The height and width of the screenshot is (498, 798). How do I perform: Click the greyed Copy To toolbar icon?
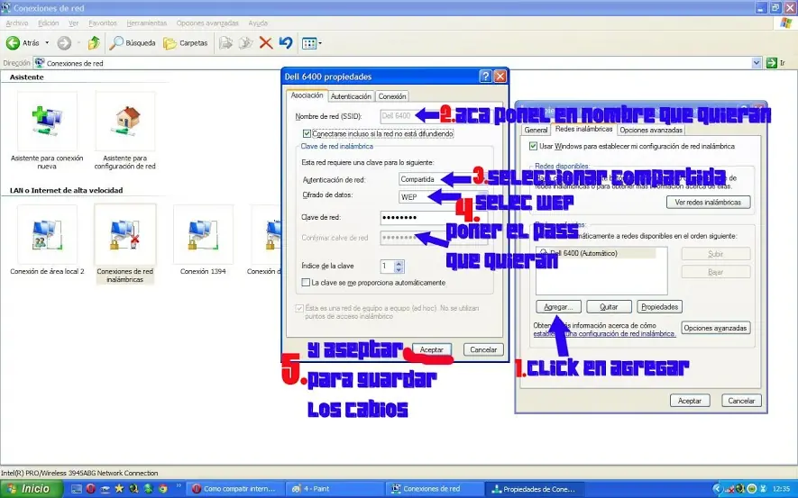coord(246,43)
